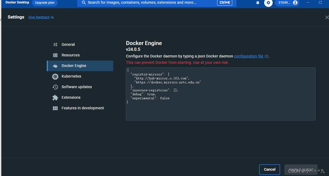This screenshot has width=329, height=176.
Task: Click the search magnifier icon
Action: tap(84, 3)
